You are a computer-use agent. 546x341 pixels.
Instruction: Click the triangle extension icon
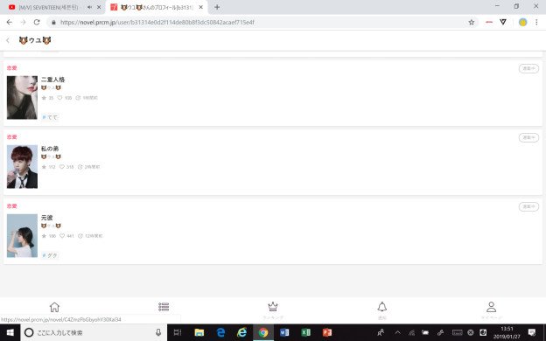503,22
